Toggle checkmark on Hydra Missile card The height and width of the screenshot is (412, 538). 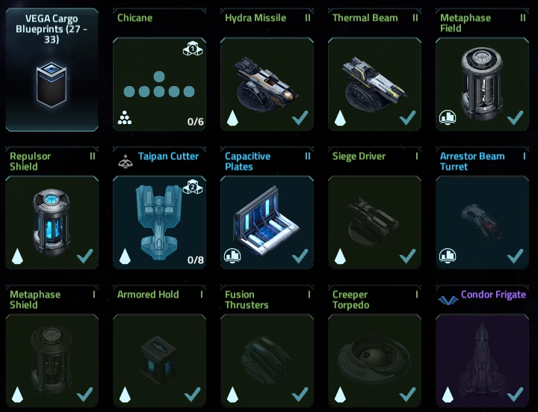pos(300,117)
